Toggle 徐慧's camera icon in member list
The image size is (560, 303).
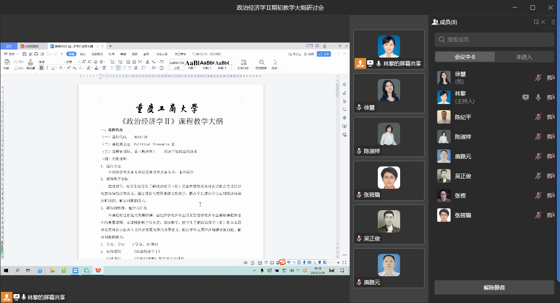coord(551,78)
